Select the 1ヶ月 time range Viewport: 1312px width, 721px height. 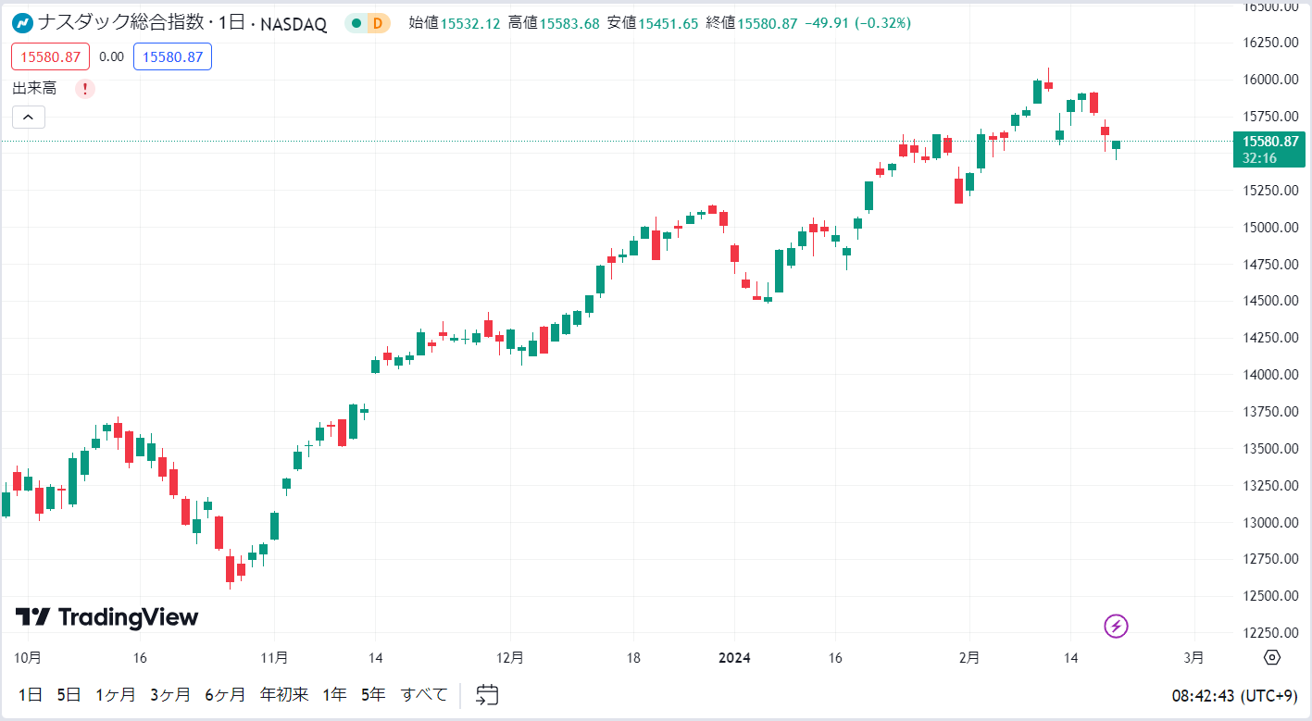(x=116, y=694)
